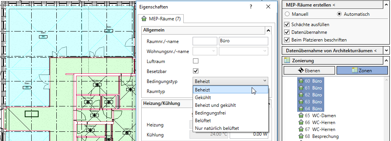Click the house icon for 61 Büro
This screenshot has width=391, height=141.
(301, 88)
